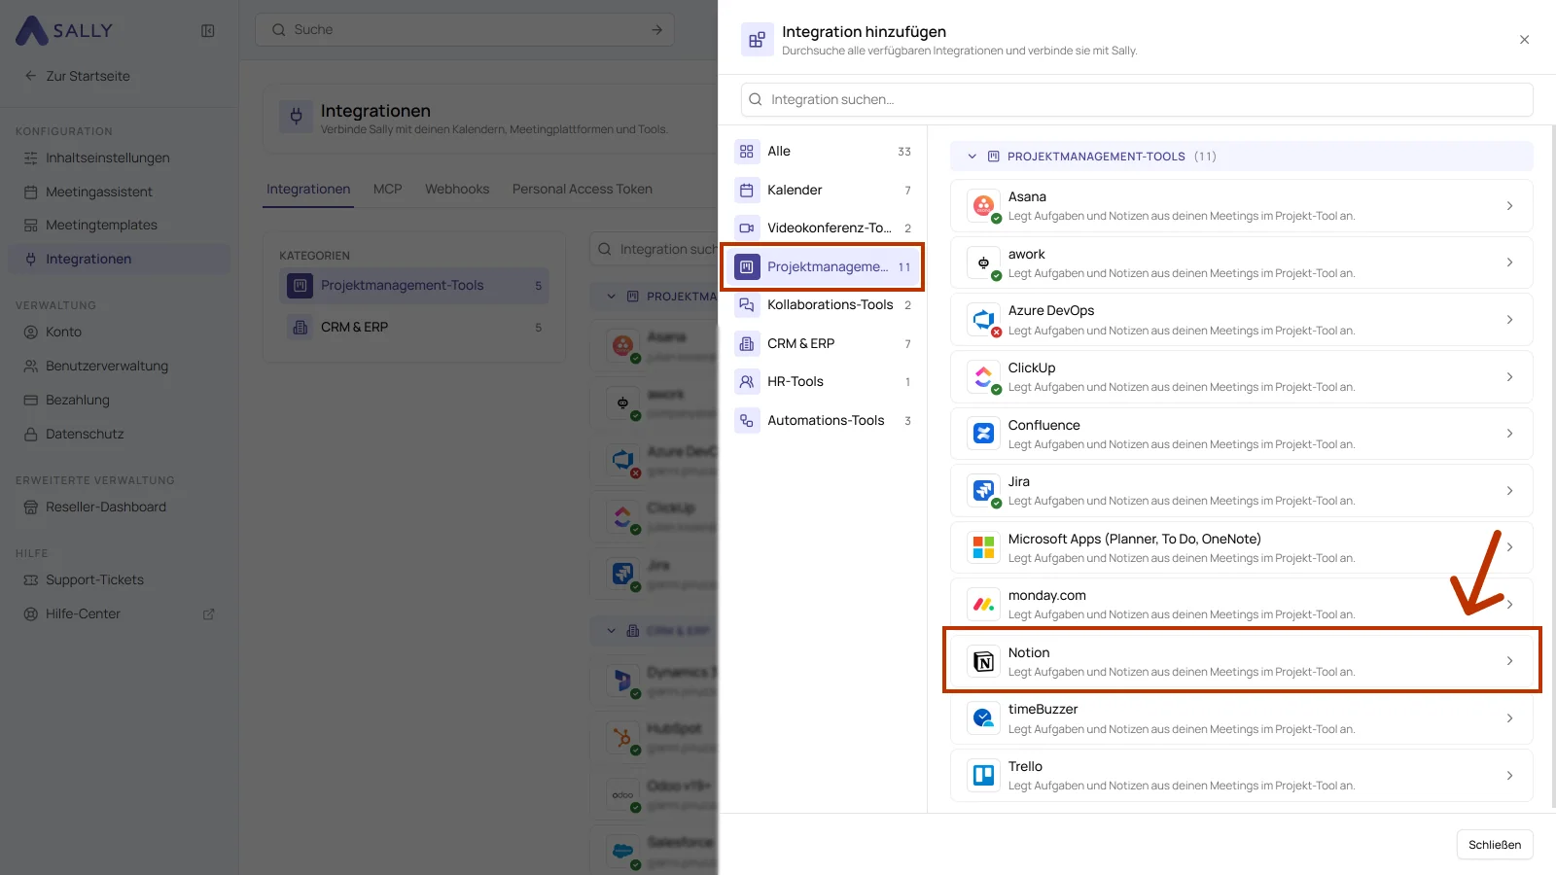Collapse the Projektmanagement-Tools group header
Viewport: 1556px width, 875px height.
click(1241, 156)
